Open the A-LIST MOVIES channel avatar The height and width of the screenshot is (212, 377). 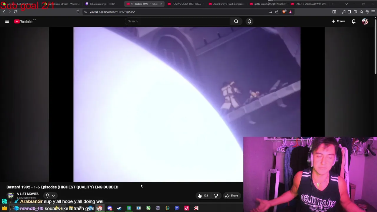[x=10, y=196]
